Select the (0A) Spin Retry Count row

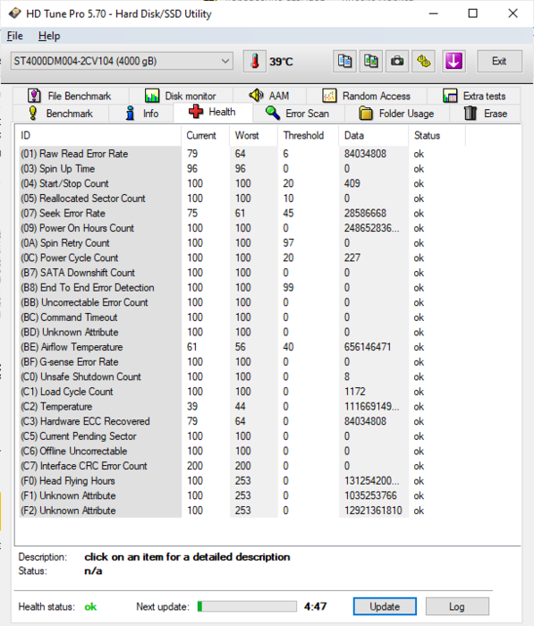(x=242, y=242)
